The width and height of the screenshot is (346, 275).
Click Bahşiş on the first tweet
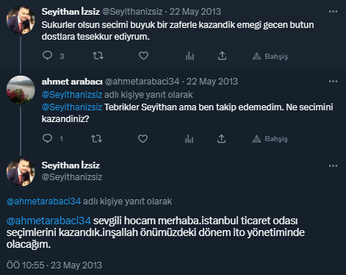click(x=270, y=57)
